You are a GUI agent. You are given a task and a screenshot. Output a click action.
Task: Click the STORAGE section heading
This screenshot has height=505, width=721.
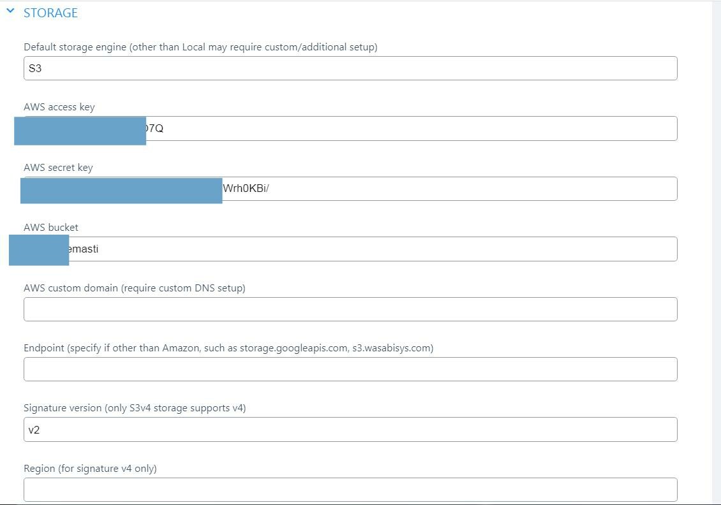point(50,13)
